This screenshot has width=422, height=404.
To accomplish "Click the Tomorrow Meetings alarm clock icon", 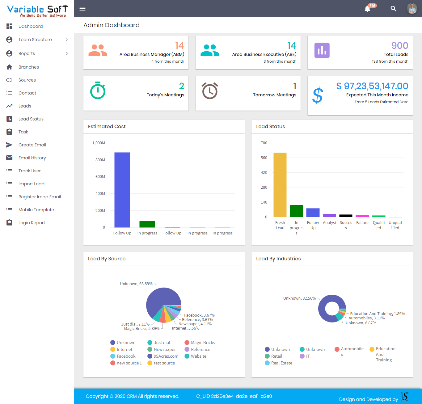I will pos(210,90).
